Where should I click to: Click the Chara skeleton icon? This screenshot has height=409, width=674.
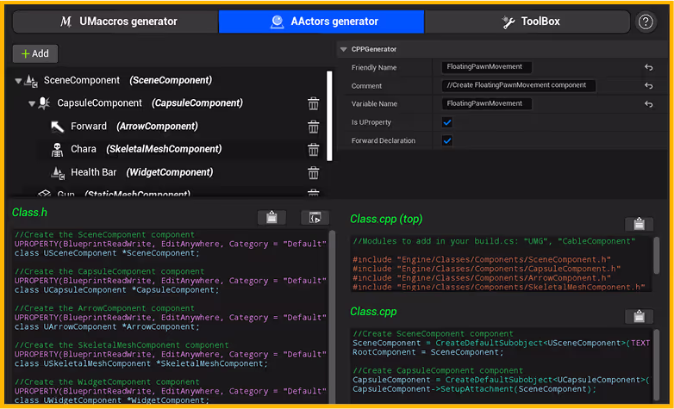57,150
